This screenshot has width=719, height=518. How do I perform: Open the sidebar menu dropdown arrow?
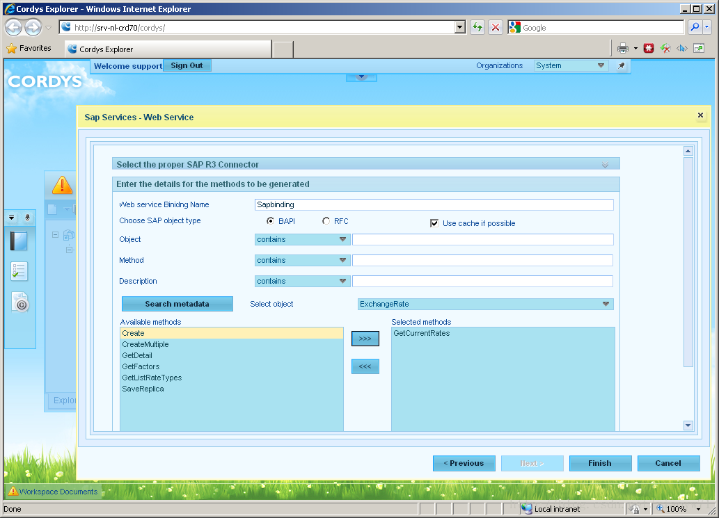(11, 217)
